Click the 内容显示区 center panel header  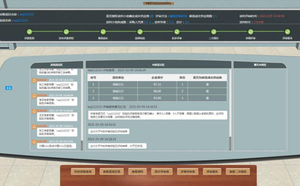click(158, 65)
